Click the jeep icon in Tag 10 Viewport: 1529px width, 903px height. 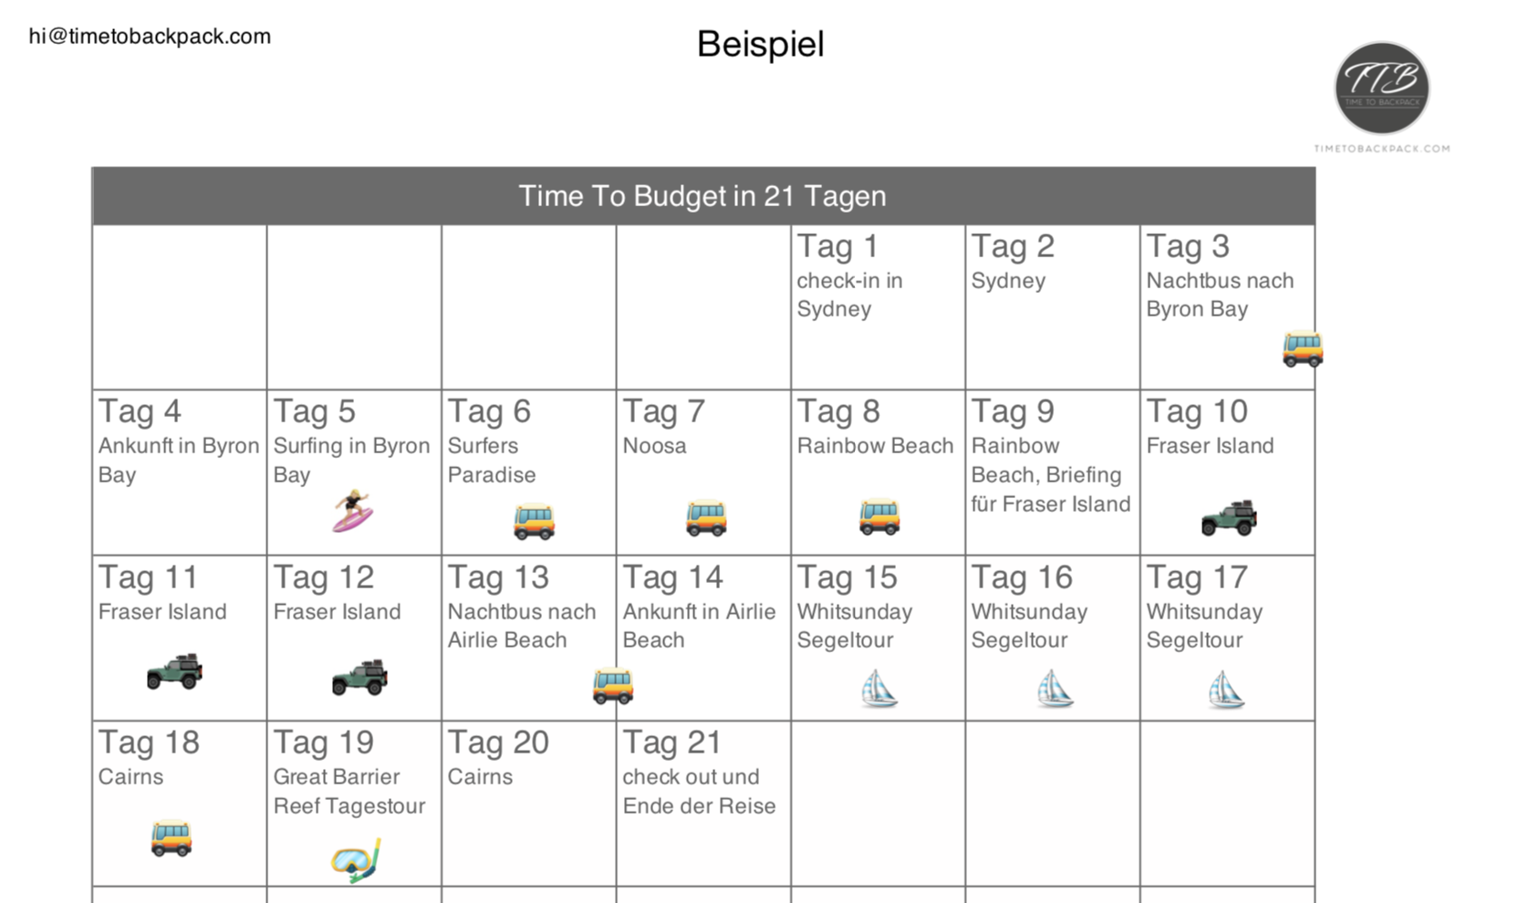(x=1229, y=518)
